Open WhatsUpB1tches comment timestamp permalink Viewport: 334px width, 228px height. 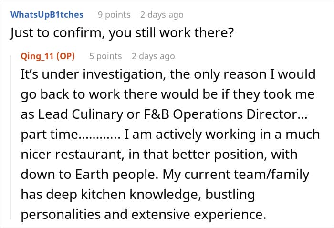pos(162,14)
